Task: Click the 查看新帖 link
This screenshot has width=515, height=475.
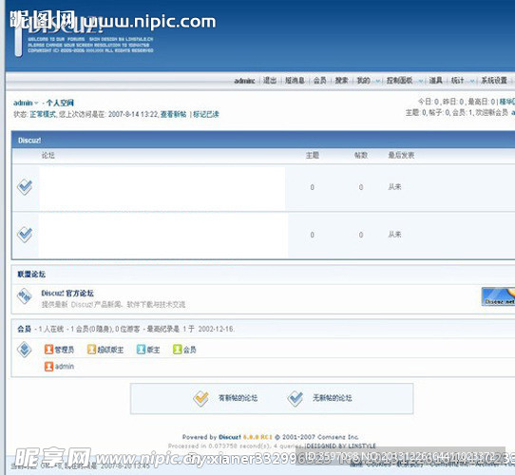Action: tap(174, 114)
